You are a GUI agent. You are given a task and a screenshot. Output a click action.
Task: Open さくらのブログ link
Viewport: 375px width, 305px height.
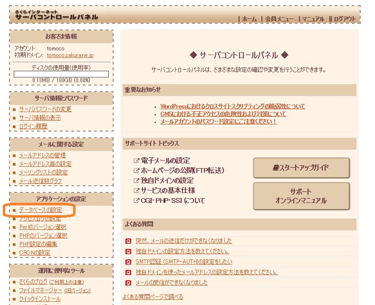click(33, 282)
